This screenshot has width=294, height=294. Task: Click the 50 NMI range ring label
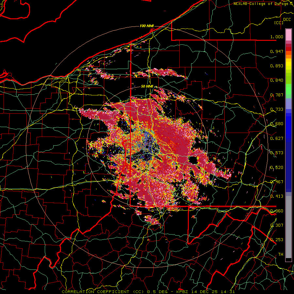tap(147, 87)
